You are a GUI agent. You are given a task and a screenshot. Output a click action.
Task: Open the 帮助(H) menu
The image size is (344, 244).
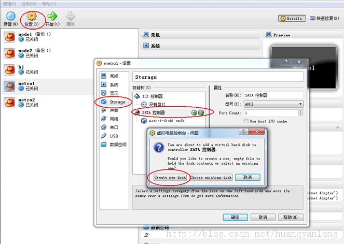click(49, 4)
